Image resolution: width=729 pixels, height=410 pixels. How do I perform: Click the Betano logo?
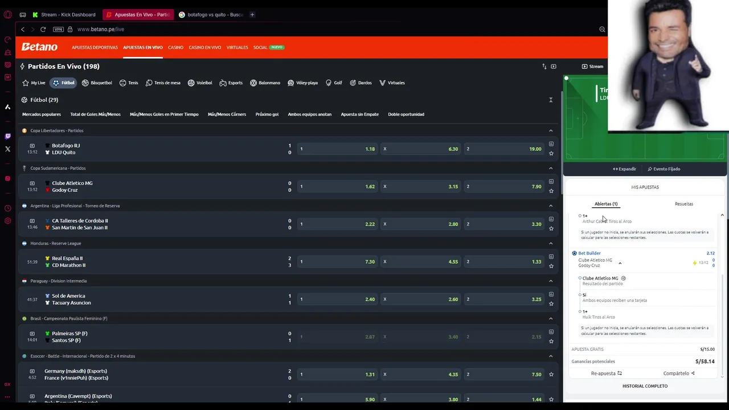39,47
